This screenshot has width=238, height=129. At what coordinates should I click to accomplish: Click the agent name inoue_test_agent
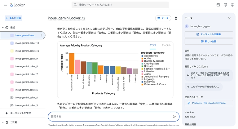point(201,26)
